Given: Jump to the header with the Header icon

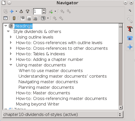Looking at the screenshot, I should tap(22, 18).
